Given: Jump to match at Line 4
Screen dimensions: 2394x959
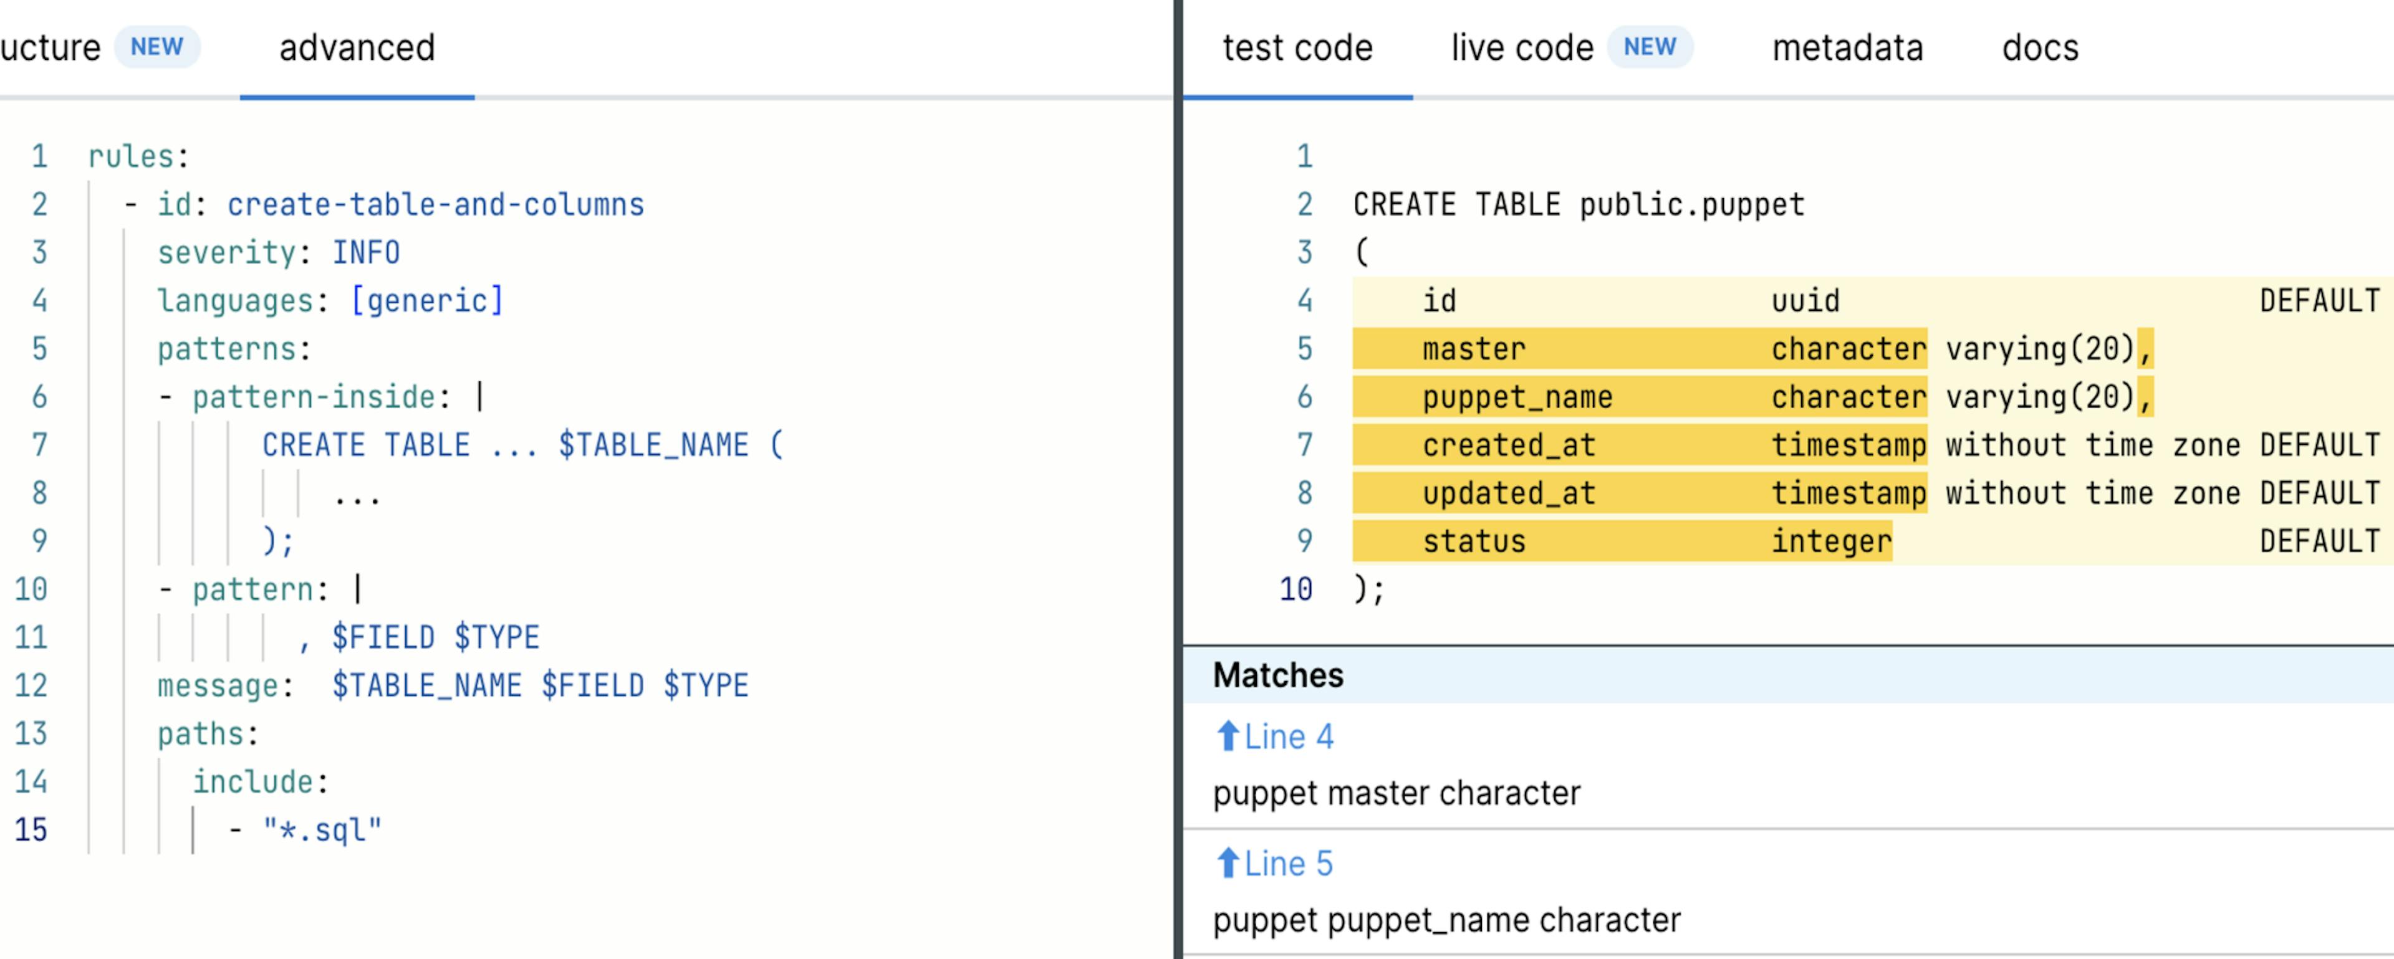Looking at the screenshot, I should [1288, 737].
